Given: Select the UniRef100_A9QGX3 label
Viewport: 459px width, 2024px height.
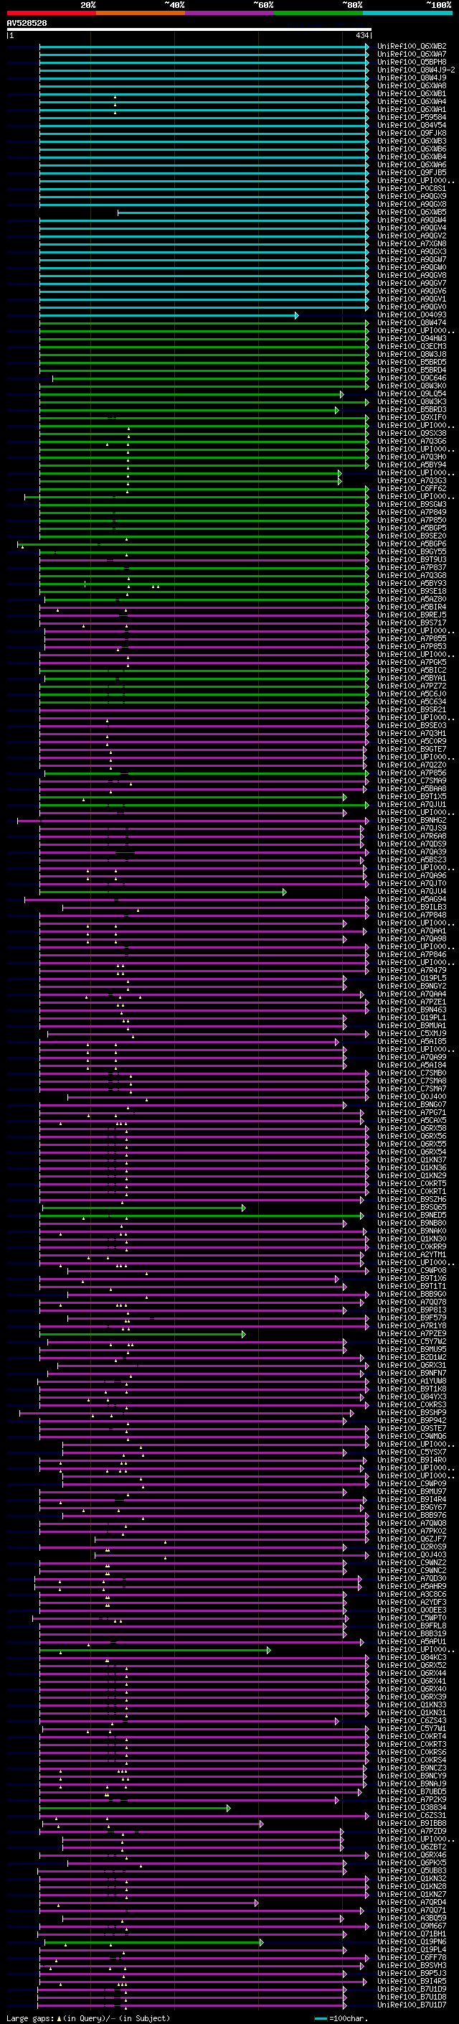Looking at the screenshot, I should 412,251.
